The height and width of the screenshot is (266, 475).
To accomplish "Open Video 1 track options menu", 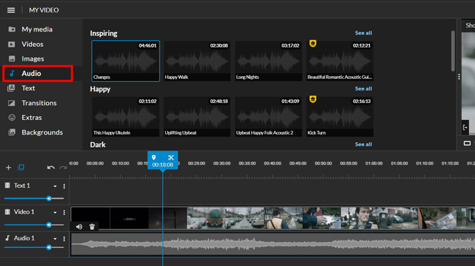I will [x=64, y=213].
